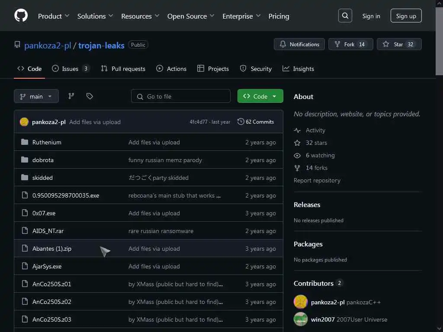
Task: Click the pankoza2-pl commit author avatar
Action: (x=24, y=122)
